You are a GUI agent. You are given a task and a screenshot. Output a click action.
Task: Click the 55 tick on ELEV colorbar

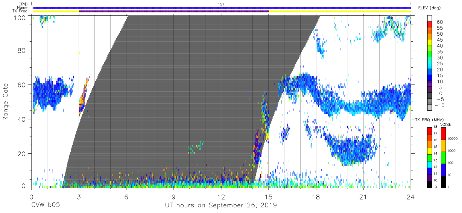click(x=441, y=28)
